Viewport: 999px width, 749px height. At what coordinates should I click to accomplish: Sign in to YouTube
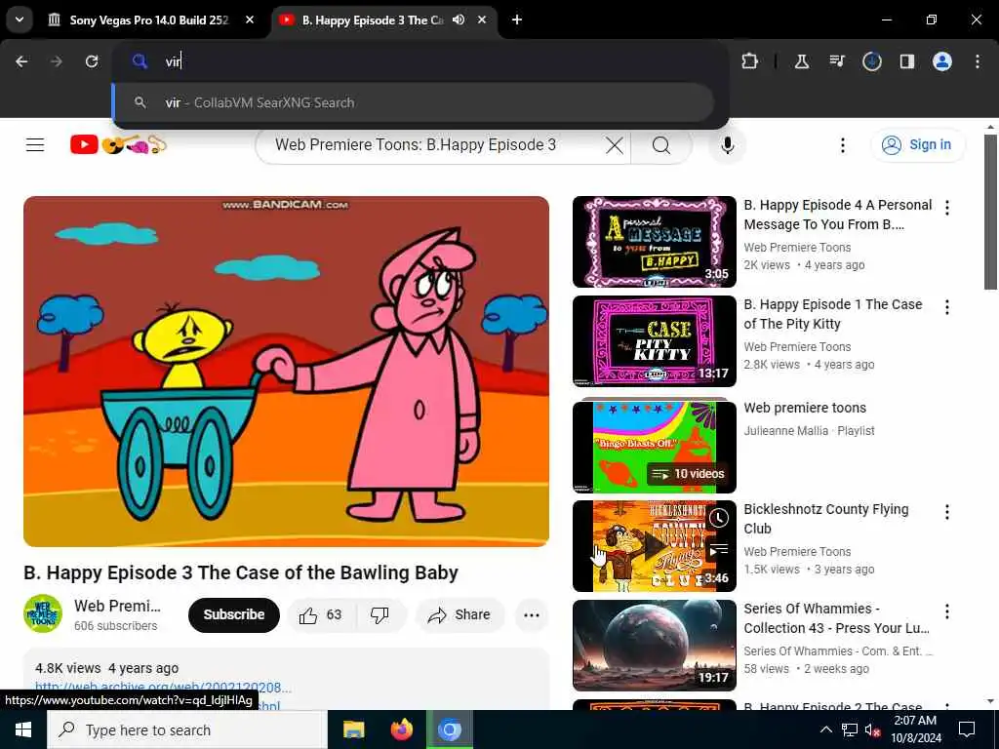click(917, 145)
